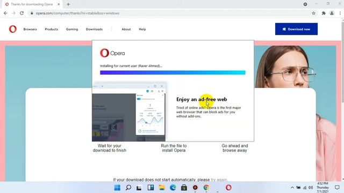Click 'Installing for current user' status text
344x193 pixels.
pos(131,66)
